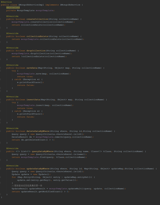
Task: Click the @Service annotation
Action: 6,2
